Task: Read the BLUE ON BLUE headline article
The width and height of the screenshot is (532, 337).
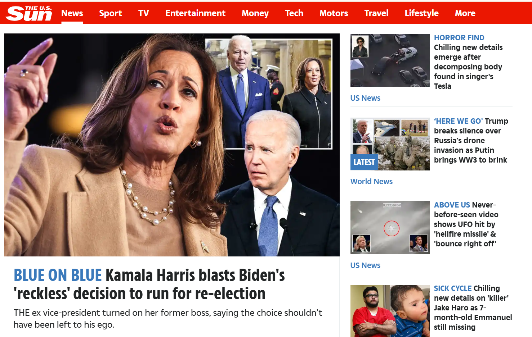Action: (x=149, y=284)
